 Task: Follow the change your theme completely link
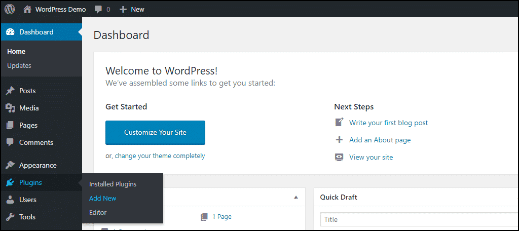point(160,156)
